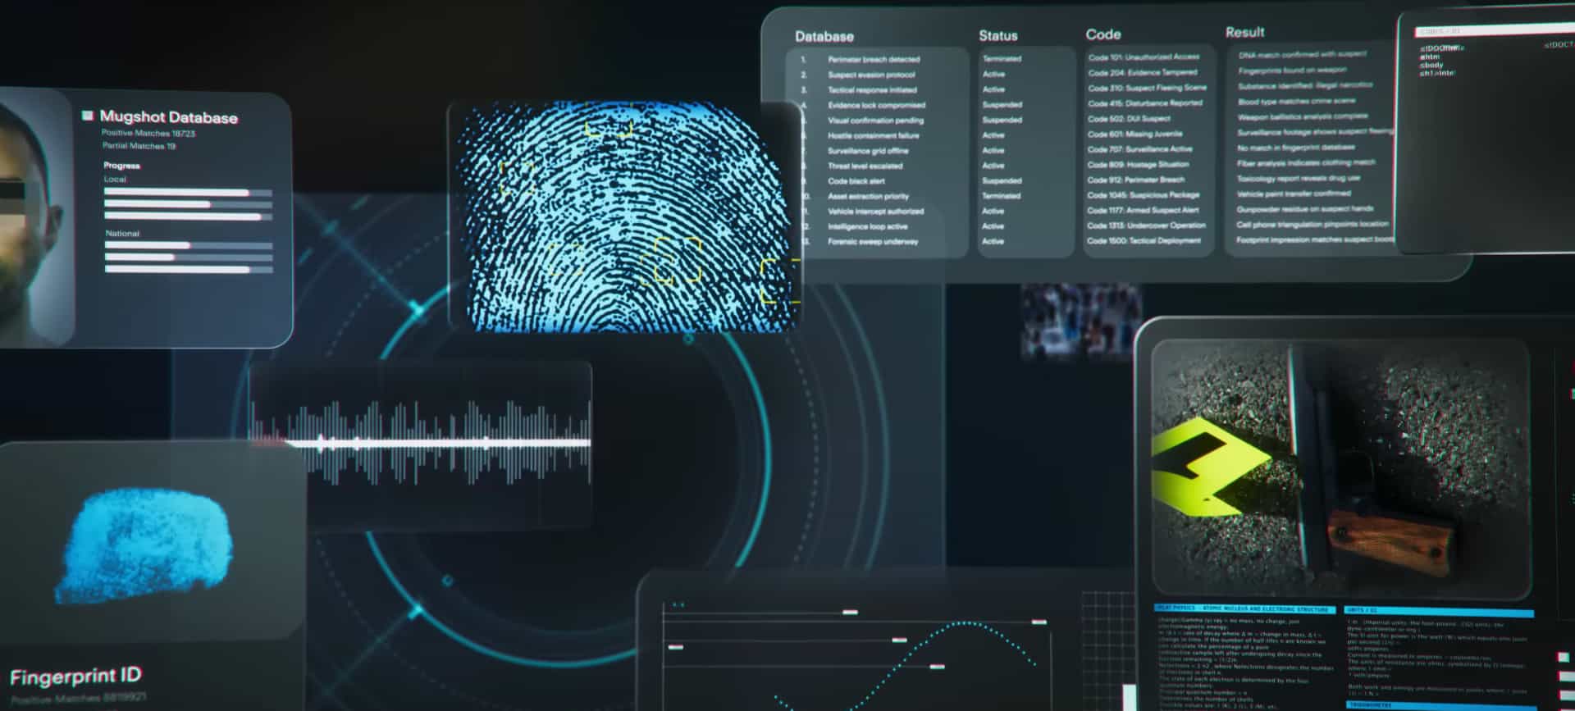The image size is (1575, 711).
Task: Click the first Local progress bar
Action: pos(188,193)
